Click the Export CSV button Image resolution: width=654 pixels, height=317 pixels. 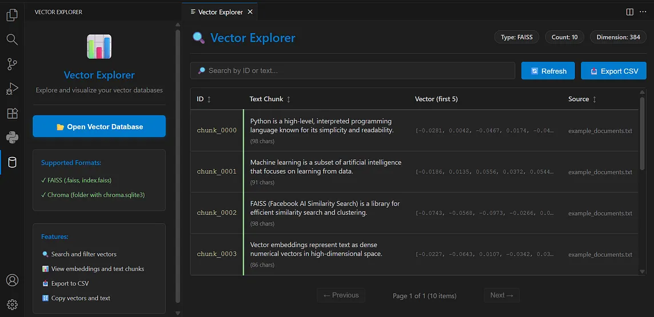613,71
